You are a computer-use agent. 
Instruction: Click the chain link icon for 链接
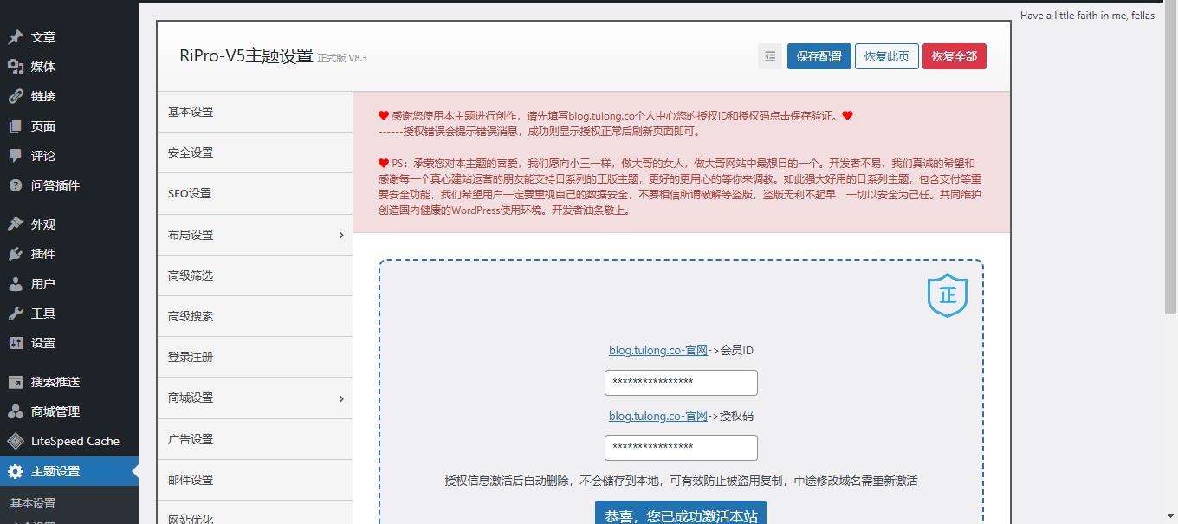point(16,96)
